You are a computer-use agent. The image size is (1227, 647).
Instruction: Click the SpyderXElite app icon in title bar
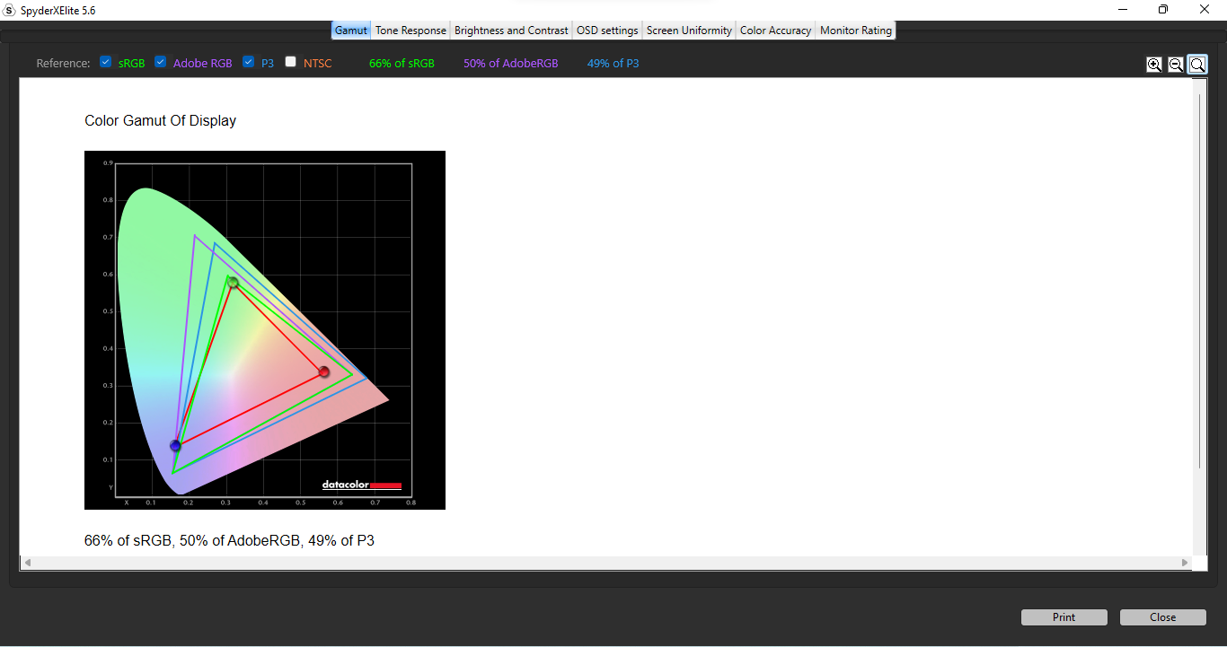click(x=9, y=10)
